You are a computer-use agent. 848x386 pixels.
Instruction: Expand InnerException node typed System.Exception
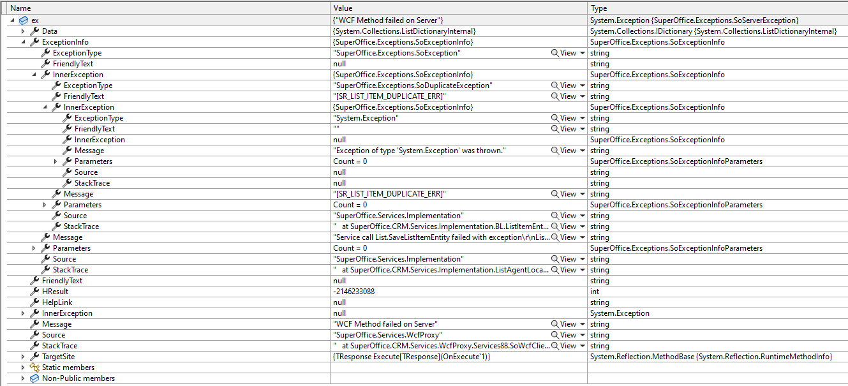(x=24, y=313)
